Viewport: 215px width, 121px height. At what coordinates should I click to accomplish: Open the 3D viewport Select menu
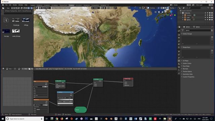click(58, 8)
